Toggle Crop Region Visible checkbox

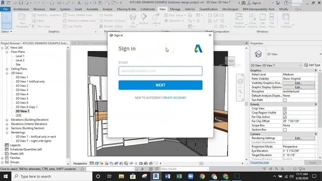285,113
